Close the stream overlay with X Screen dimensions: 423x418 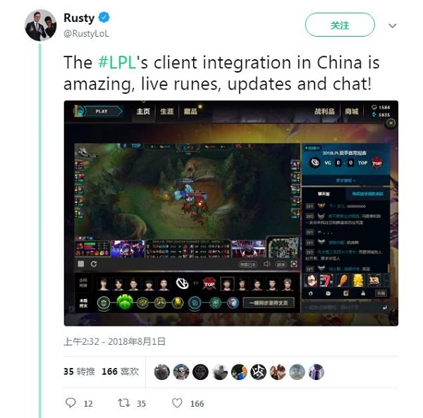point(391,123)
